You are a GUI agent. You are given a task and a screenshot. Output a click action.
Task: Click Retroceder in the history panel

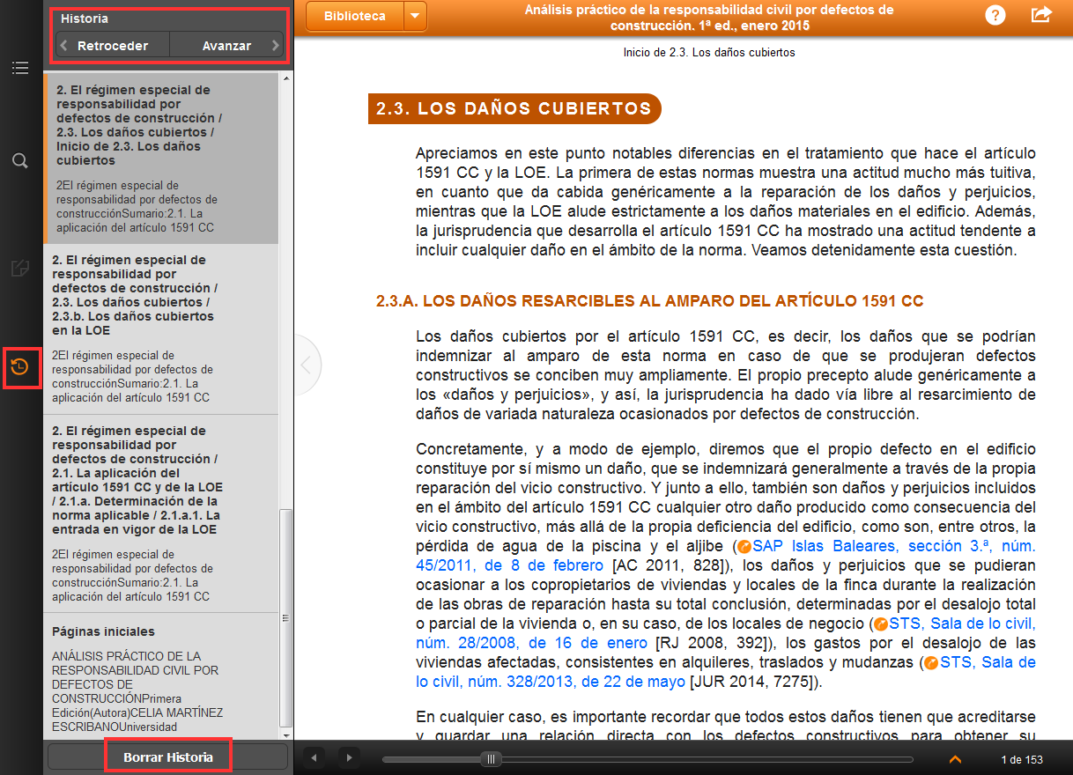point(112,46)
